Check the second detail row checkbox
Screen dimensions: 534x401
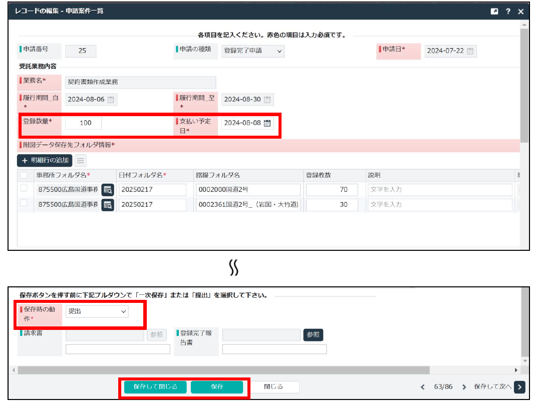[24, 203]
